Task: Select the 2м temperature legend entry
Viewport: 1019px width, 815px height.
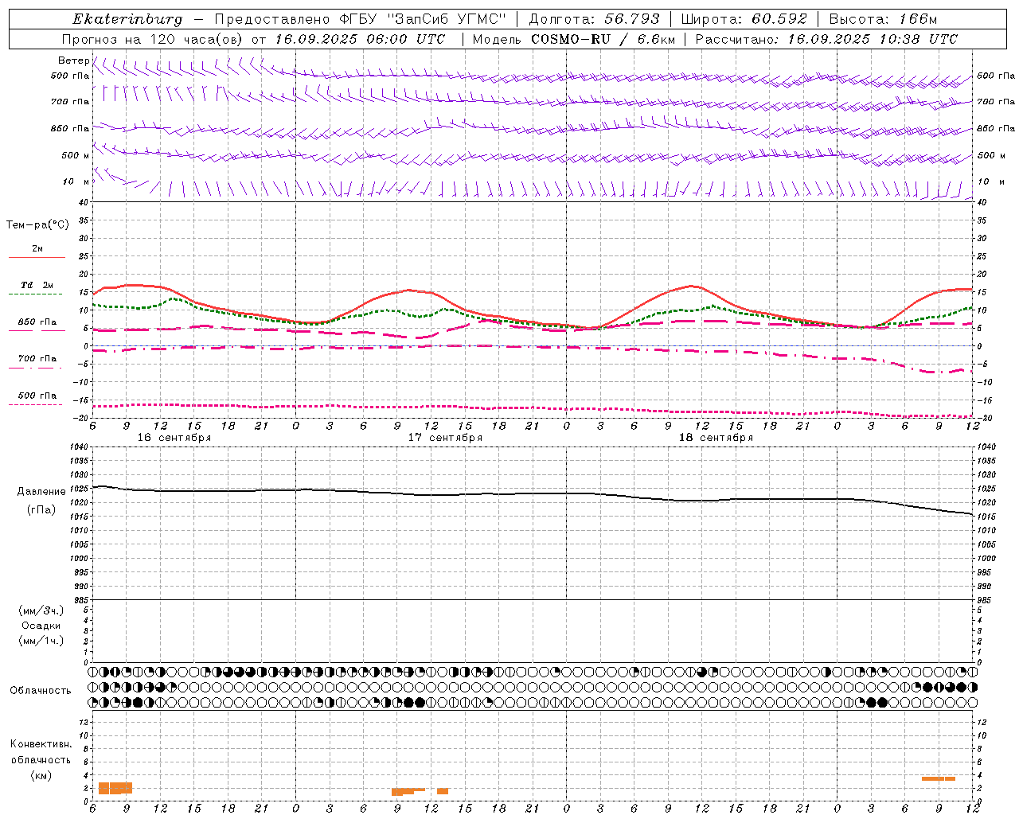Action: [37, 248]
